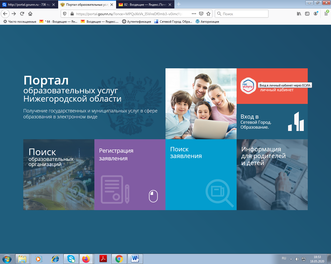Image resolution: width=331 pixels, height=264 pixels.
Task: Open a new browser tab
Action: [x=179, y=4]
